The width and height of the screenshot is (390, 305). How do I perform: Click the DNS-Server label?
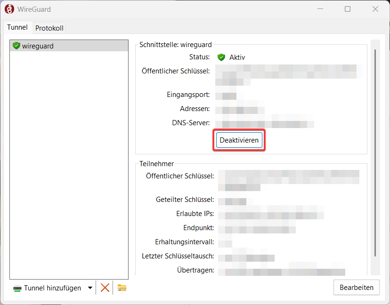click(191, 123)
